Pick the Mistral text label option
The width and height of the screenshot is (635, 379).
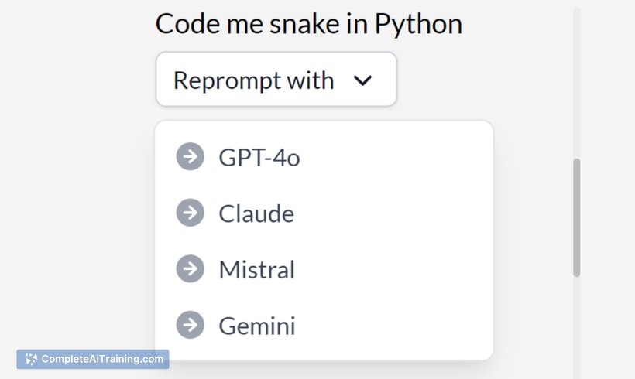coord(256,270)
